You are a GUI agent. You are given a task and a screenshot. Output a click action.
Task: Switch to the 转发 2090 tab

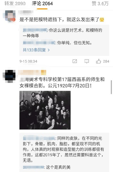pyautogui.click(x=15, y=4)
